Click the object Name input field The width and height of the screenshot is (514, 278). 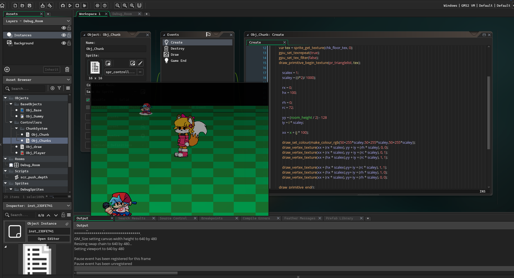(x=116, y=49)
